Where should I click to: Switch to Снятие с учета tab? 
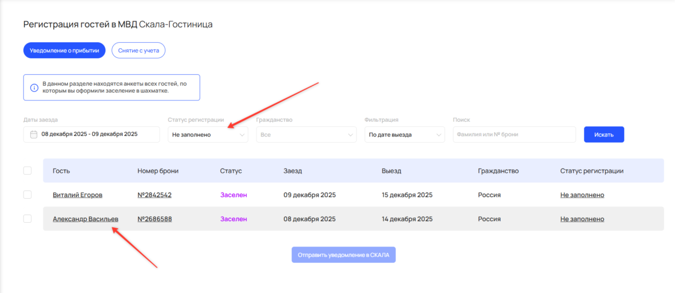138,51
